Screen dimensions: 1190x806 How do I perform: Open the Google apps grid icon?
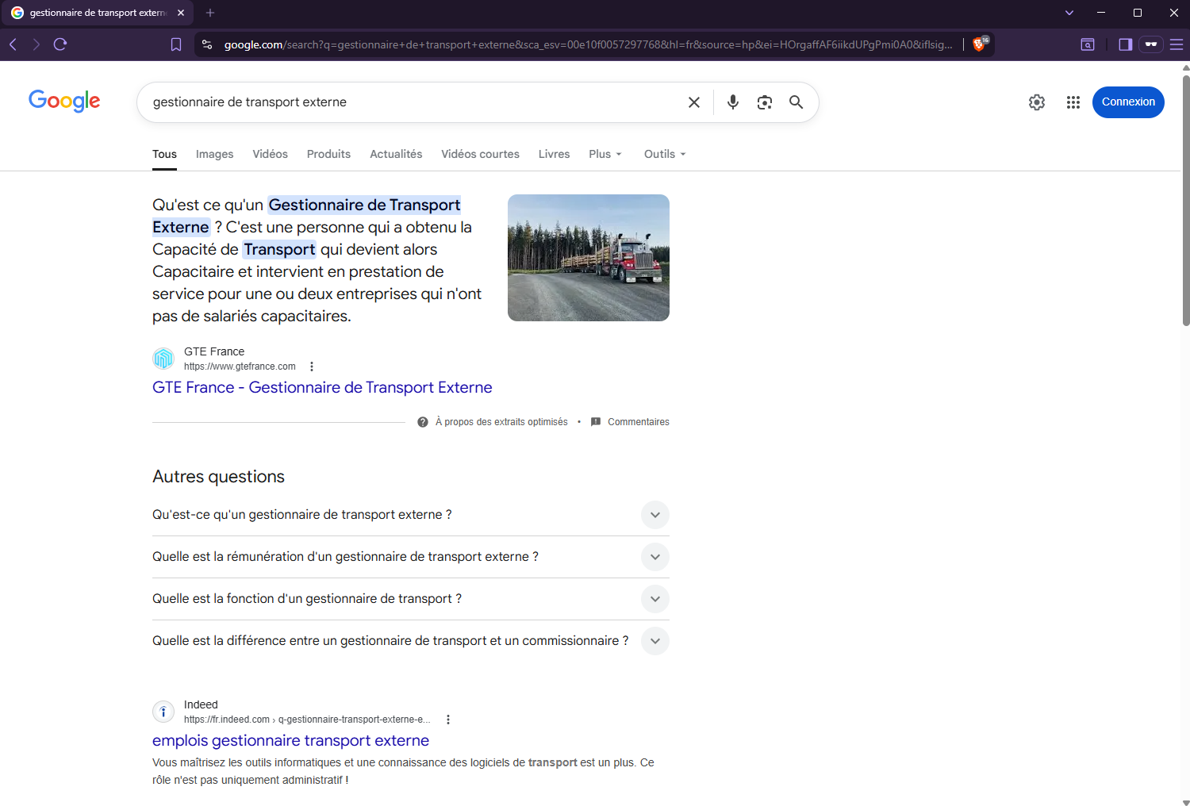click(x=1073, y=102)
